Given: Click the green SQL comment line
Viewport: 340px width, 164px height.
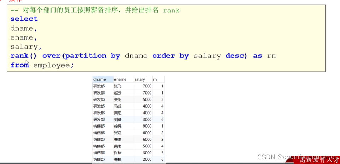Looking at the screenshot, I should (x=95, y=10).
